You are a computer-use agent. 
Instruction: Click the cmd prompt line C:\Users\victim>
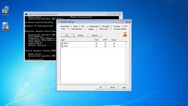tap(34, 59)
